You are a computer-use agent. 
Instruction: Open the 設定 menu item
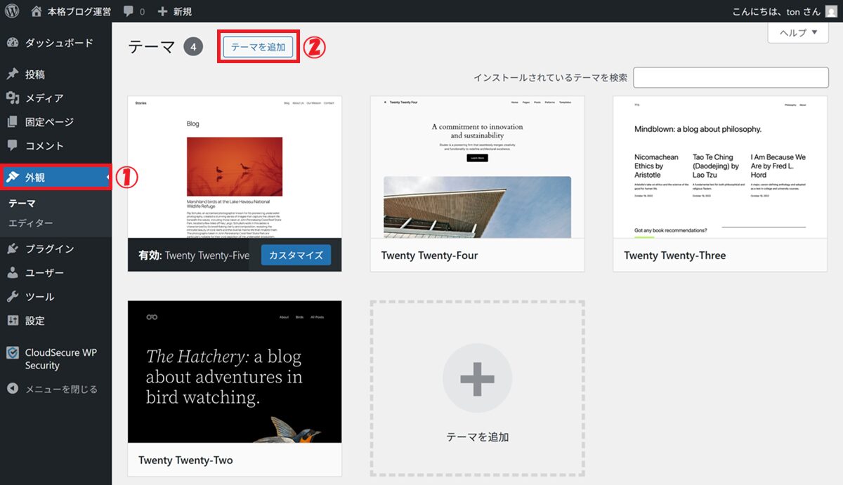[35, 321]
